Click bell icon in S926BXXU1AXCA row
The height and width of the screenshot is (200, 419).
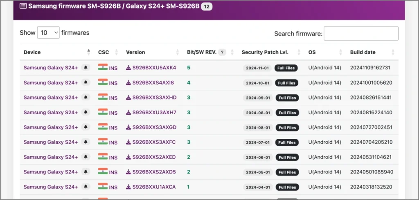click(86, 187)
